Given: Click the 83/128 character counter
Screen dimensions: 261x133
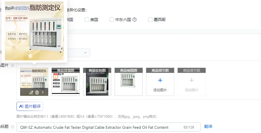Looking at the screenshot, I should coord(189,127).
